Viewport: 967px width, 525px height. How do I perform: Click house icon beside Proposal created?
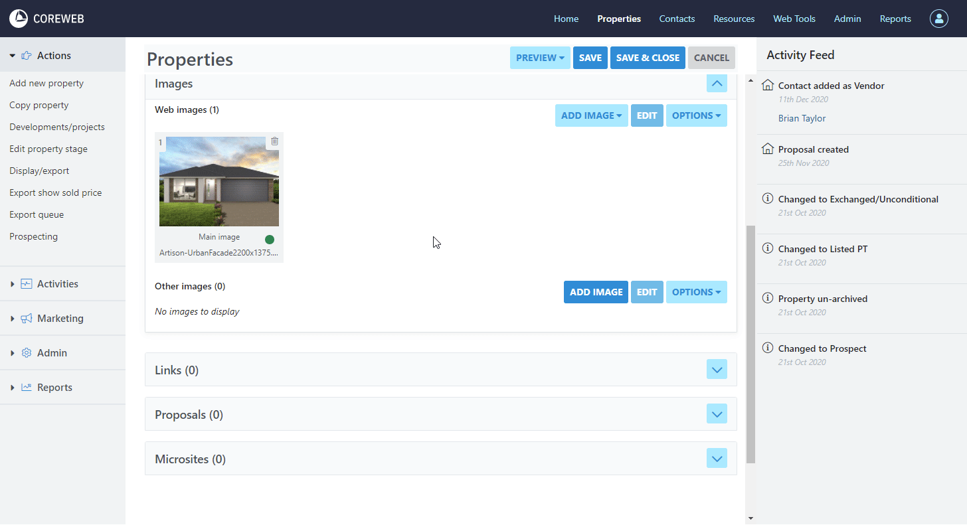768,149
